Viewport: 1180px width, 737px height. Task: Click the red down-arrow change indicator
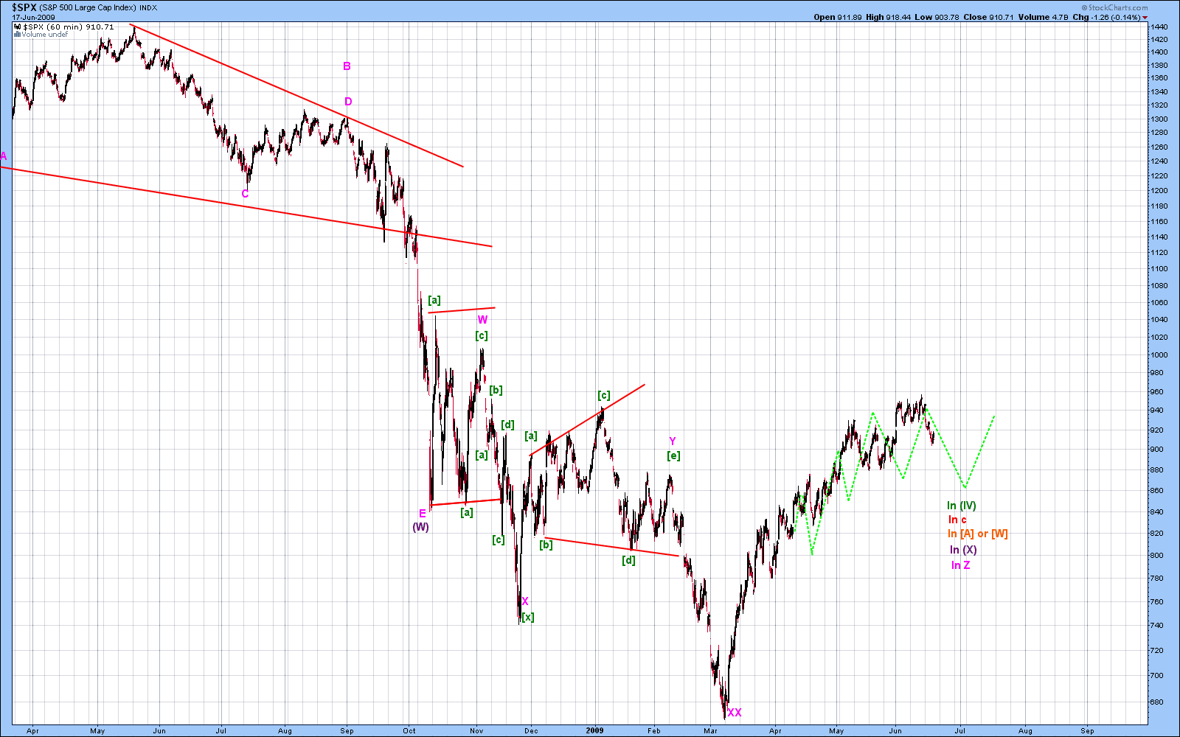click(1145, 17)
